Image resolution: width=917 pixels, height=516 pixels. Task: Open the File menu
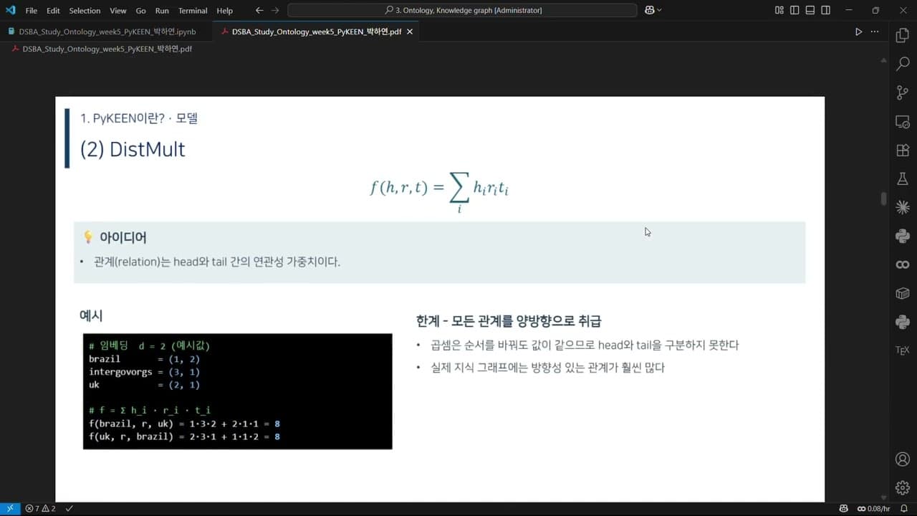pos(31,11)
